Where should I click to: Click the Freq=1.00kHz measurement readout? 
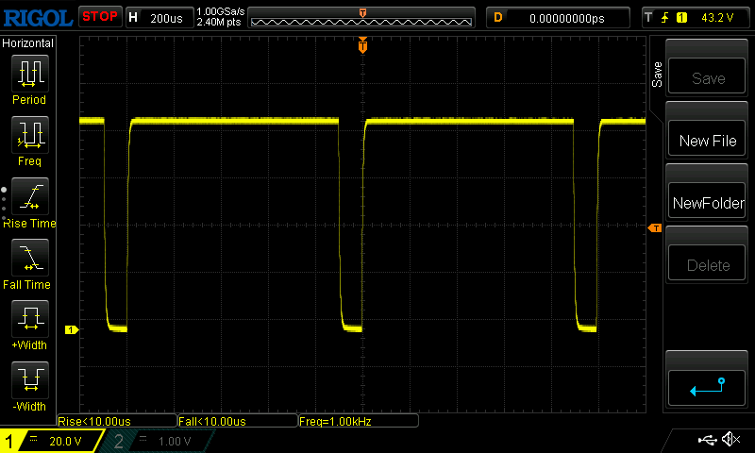(359, 421)
